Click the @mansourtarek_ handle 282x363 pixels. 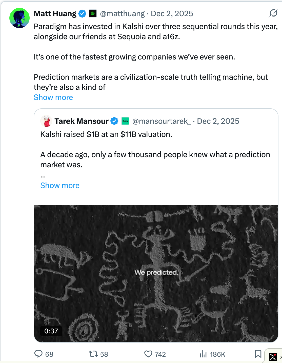[161, 121]
